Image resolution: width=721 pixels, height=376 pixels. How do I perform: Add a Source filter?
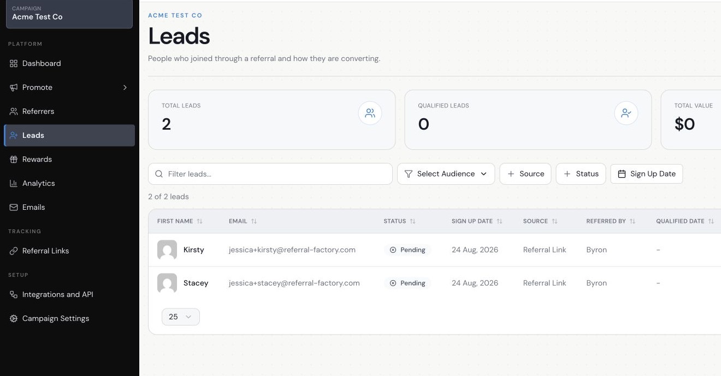point(525,174)
